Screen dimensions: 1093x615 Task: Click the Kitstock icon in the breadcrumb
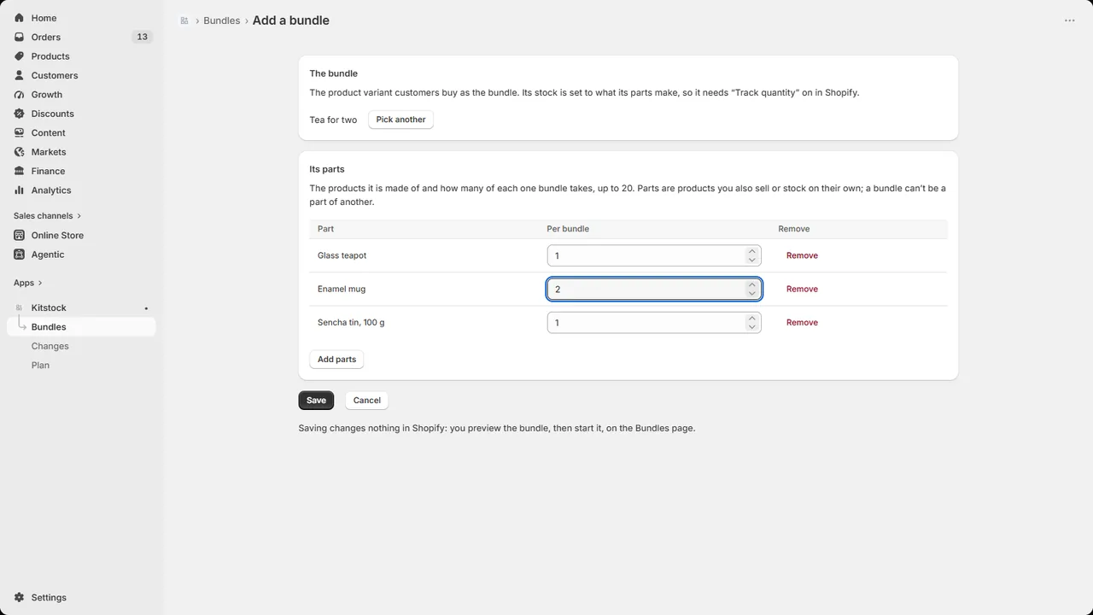click(x=184, y=20)
